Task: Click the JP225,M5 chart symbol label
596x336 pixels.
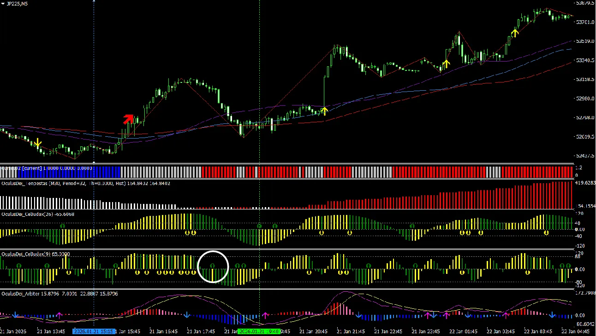Action: (17, 3)
